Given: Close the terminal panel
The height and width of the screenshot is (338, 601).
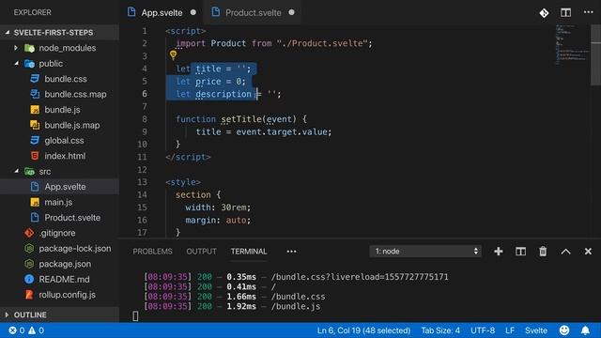Looking at the screenshot, I should click(x=588, y=252).
